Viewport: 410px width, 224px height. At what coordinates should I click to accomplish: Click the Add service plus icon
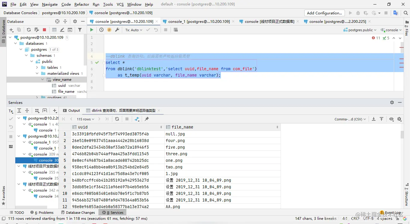click(55, 111)
